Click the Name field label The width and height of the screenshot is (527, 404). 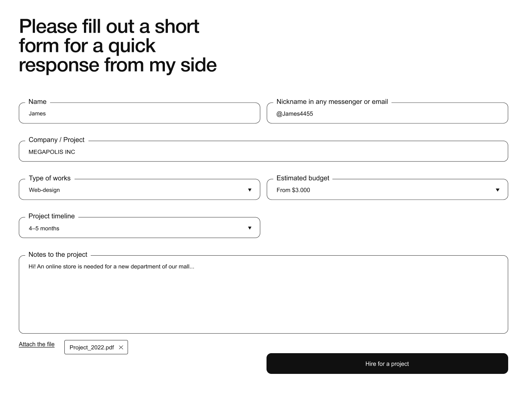pos(37,102)
